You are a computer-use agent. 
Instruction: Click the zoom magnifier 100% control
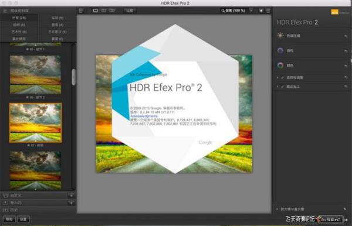[x=233, y=11]
